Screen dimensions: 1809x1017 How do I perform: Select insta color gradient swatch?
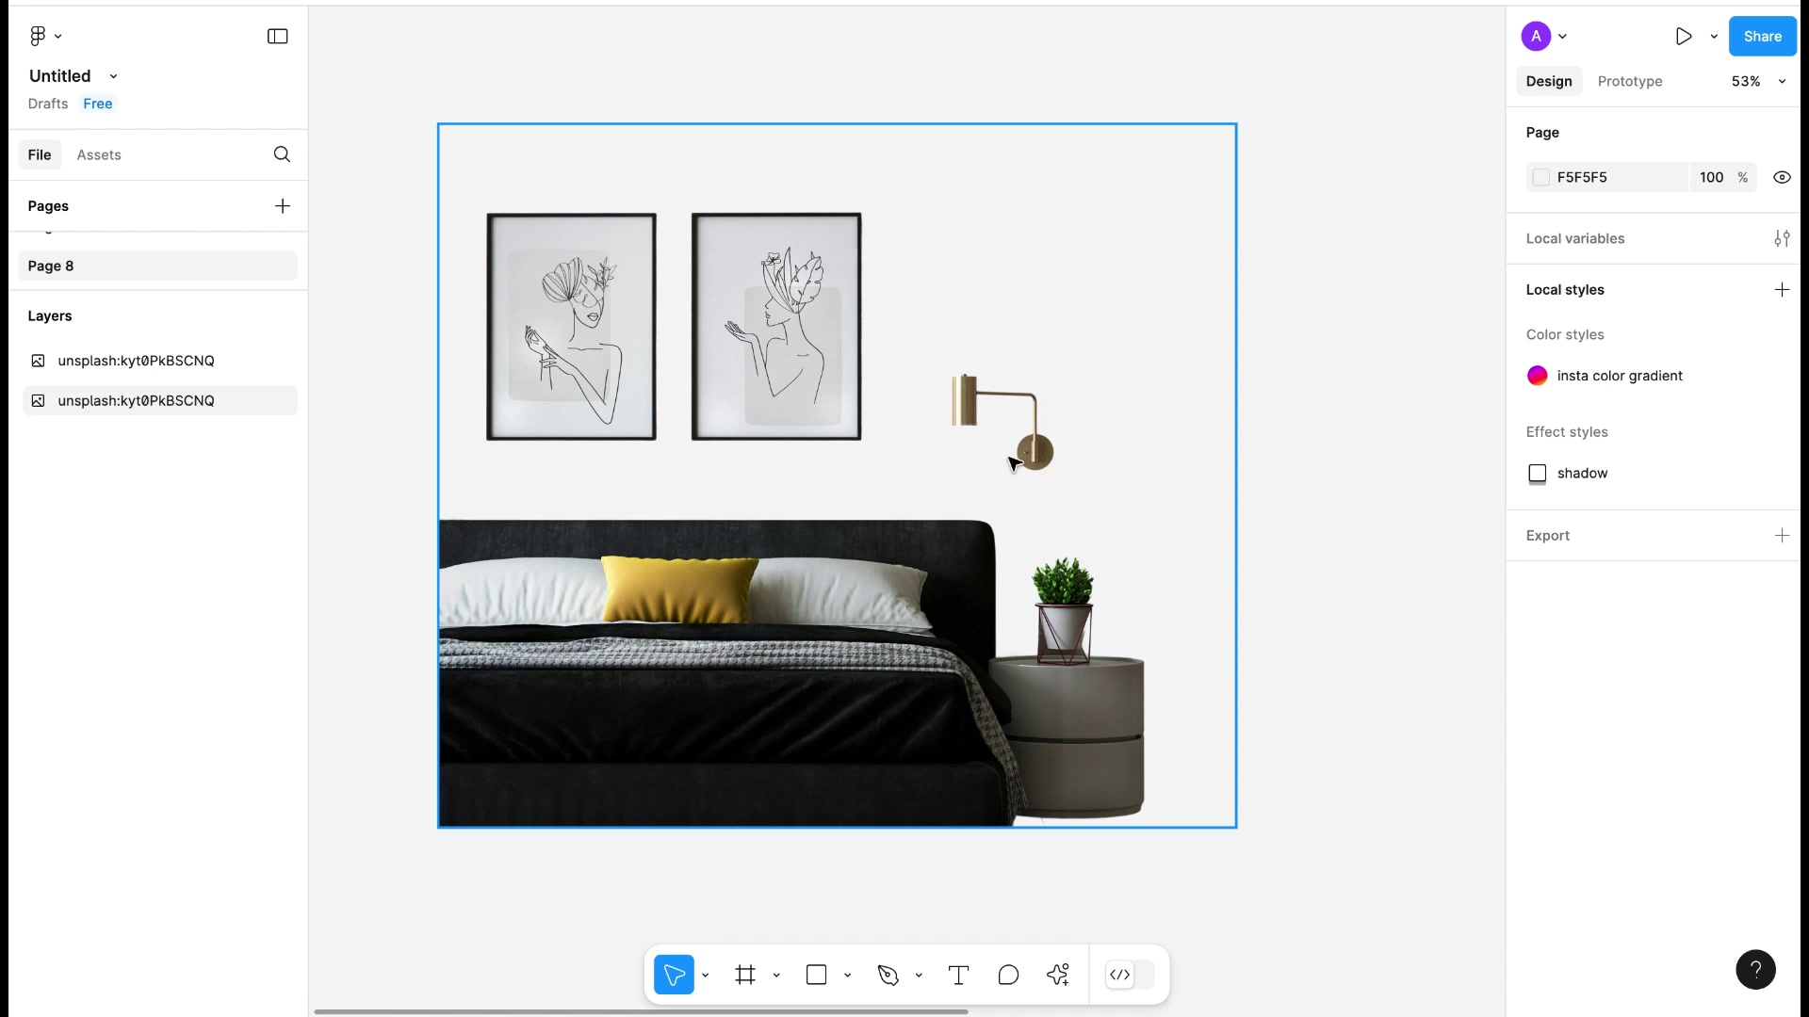tap(1537, 376)
